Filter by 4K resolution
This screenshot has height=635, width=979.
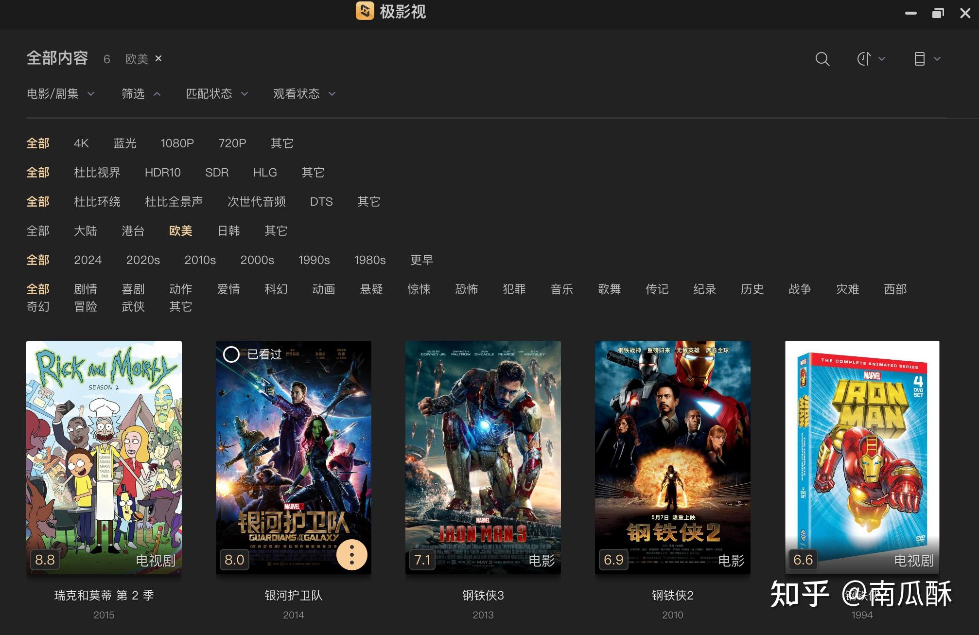point(81,143)
